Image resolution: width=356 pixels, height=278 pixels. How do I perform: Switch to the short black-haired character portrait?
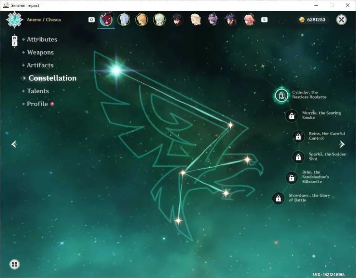point(177,20)
